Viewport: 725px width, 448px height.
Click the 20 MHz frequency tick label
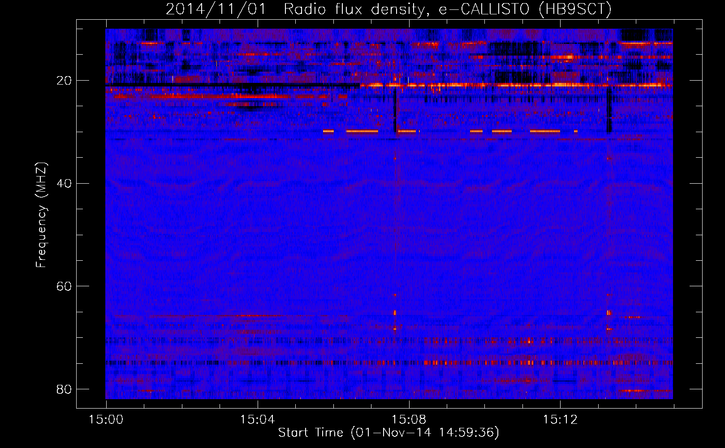[x=64, y=81]
